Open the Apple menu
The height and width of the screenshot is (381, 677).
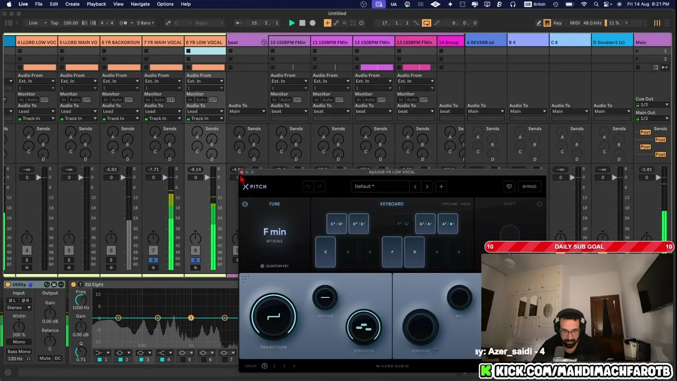coord(8,4)
